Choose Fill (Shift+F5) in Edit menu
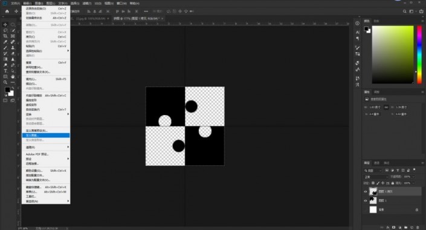 pos(46,79)
